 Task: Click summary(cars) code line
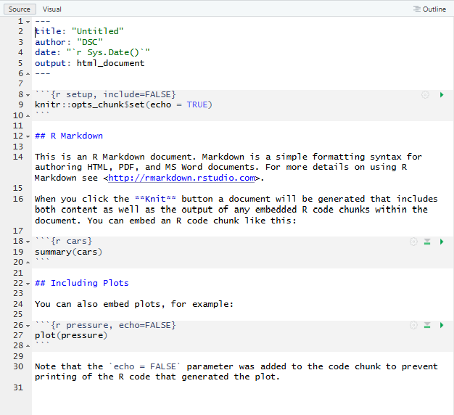(68, 252)
